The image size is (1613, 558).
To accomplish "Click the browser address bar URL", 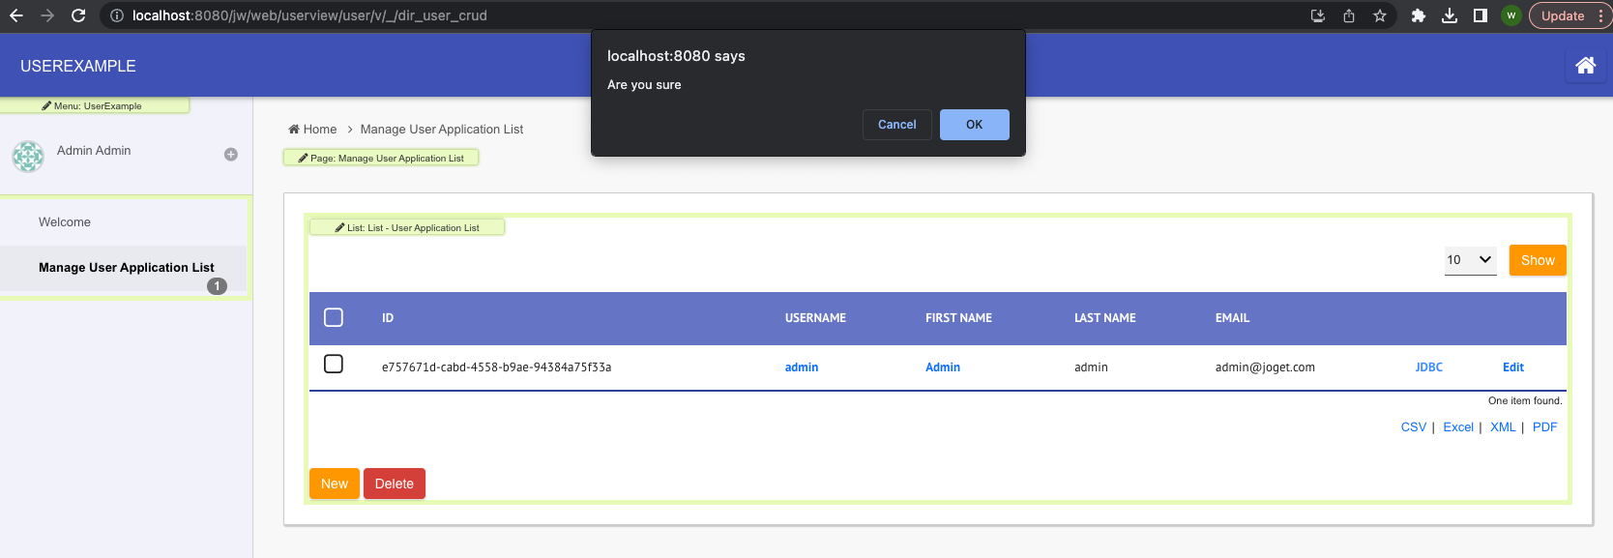I will tap(309, 15).
